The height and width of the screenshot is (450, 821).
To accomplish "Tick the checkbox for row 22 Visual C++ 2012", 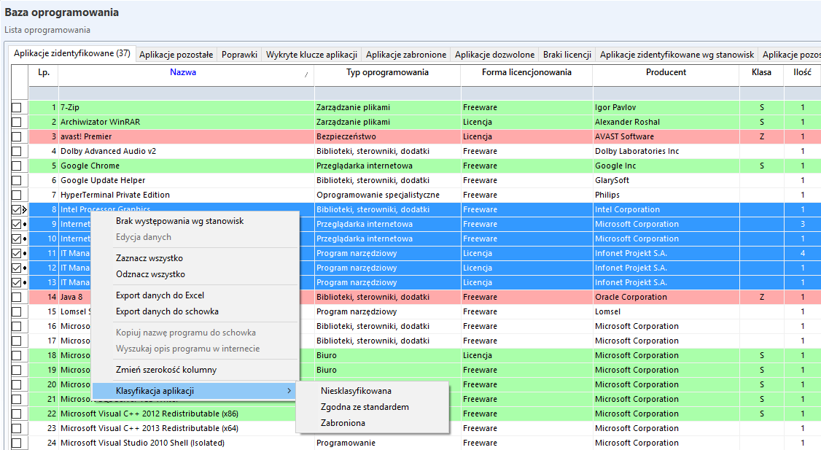I will pos(17,414).
